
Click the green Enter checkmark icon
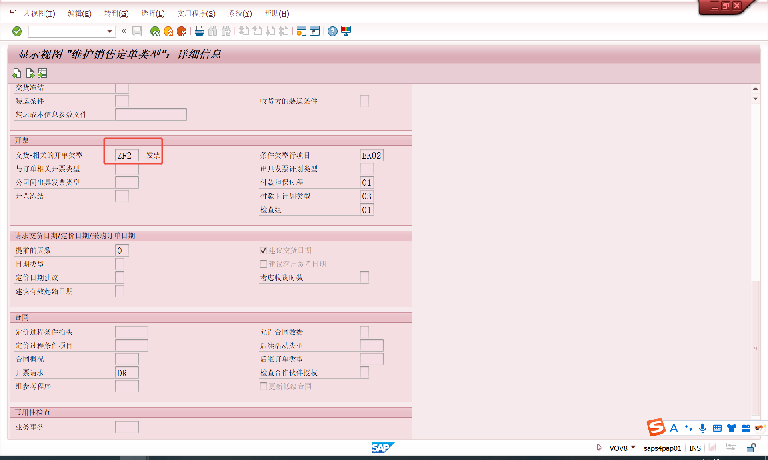coord(17,31)
